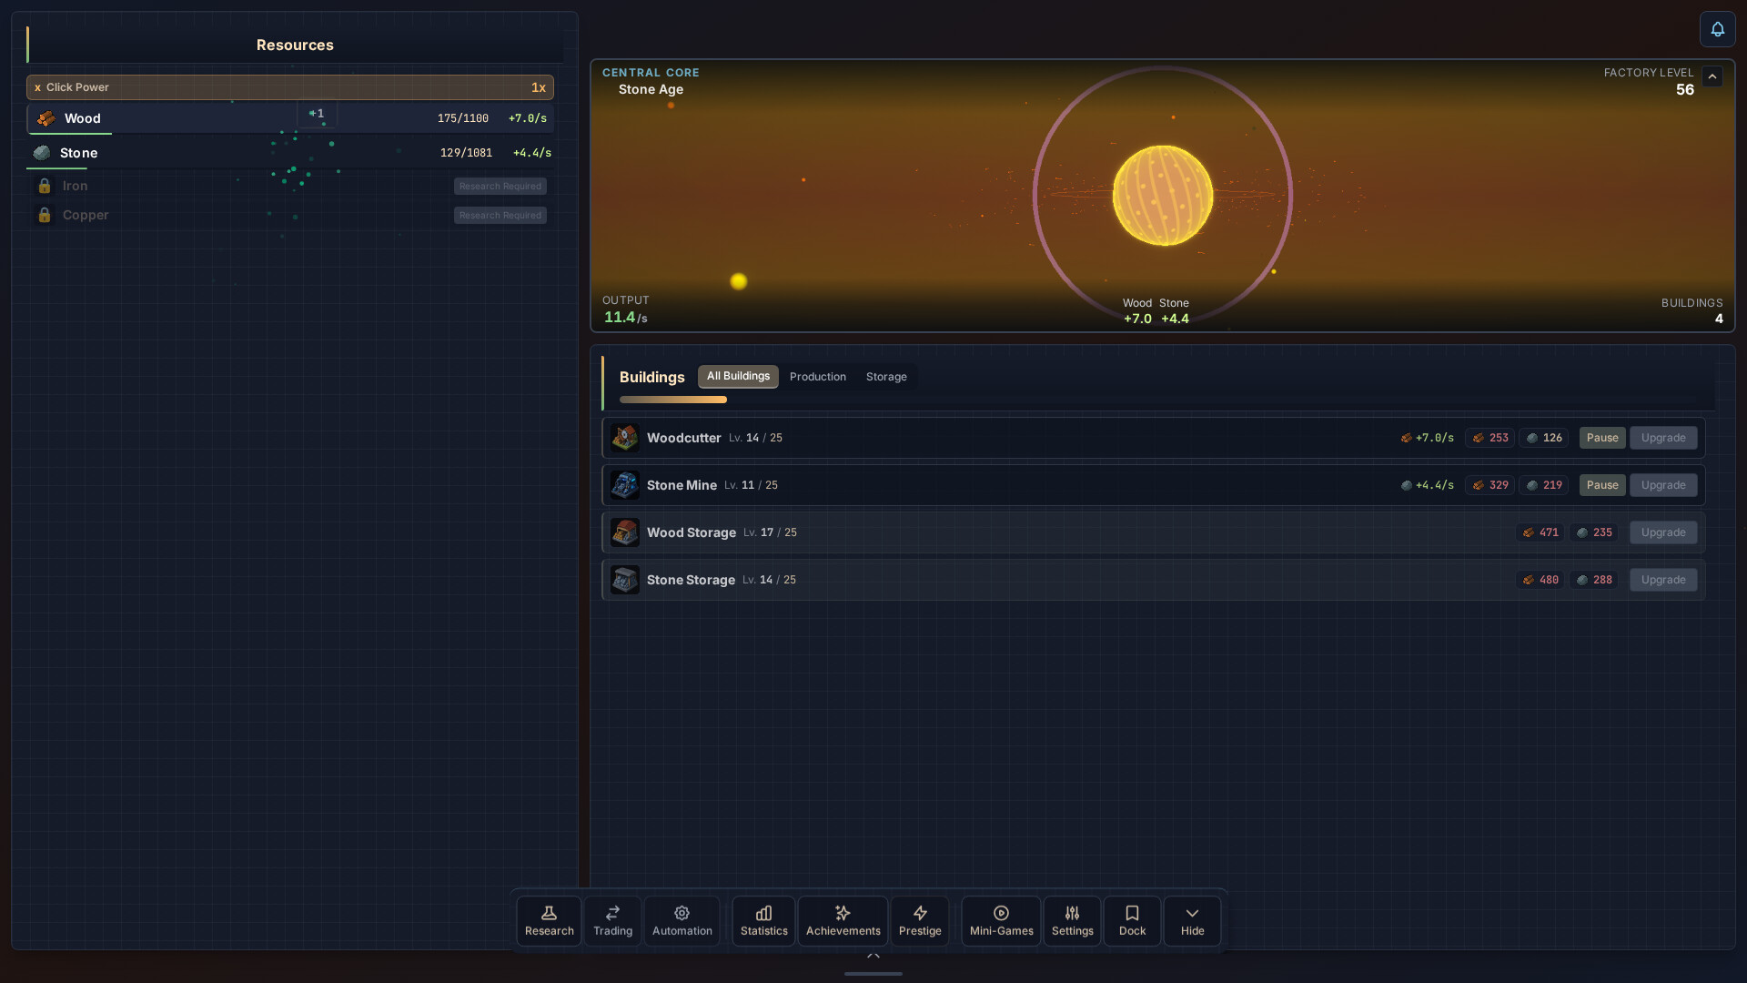The height and width of the screenshot is (983, 1747).
Task: Pause the Stone Mine production
Action: click(x=1602, y=485)
